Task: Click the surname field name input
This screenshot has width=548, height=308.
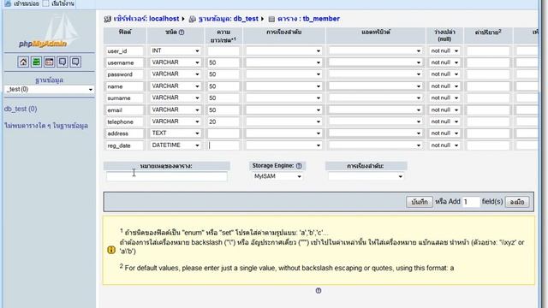Action: [x=125, y=98]
